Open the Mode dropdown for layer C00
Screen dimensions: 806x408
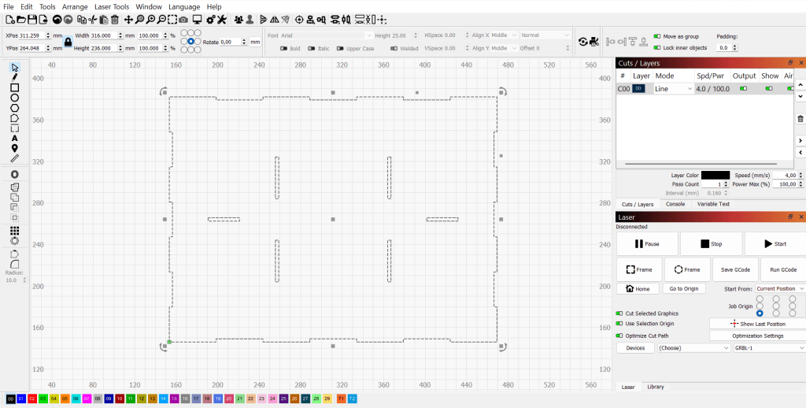tap(673, 89)
